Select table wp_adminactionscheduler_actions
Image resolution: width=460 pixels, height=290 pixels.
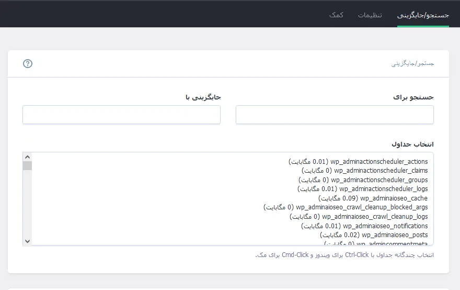click(x=358, y=162)
